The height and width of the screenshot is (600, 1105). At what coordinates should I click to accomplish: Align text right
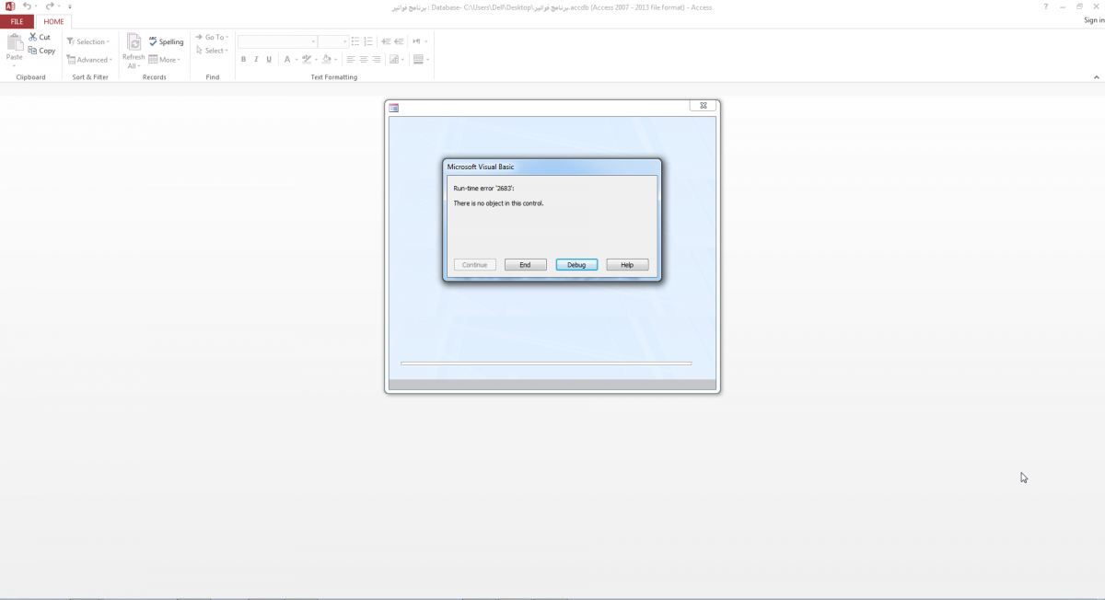click(377, 60)
